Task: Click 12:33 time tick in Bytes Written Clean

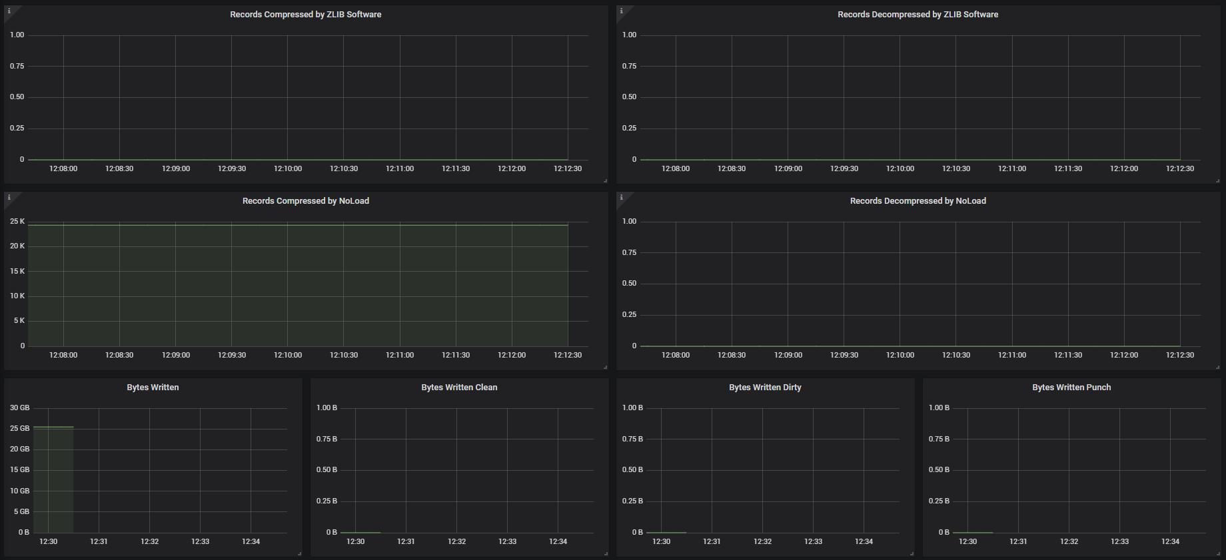Action: (x=508, y=542)
